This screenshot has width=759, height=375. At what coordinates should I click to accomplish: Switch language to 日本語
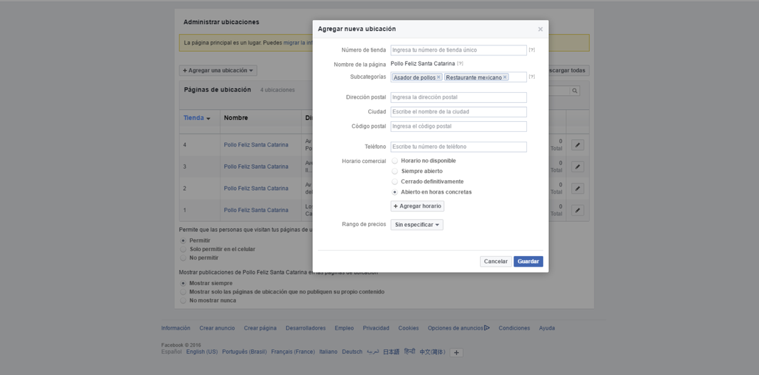point(391,352)
